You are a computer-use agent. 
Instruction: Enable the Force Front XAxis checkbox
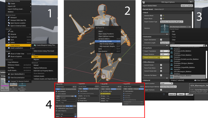(161, 68)
